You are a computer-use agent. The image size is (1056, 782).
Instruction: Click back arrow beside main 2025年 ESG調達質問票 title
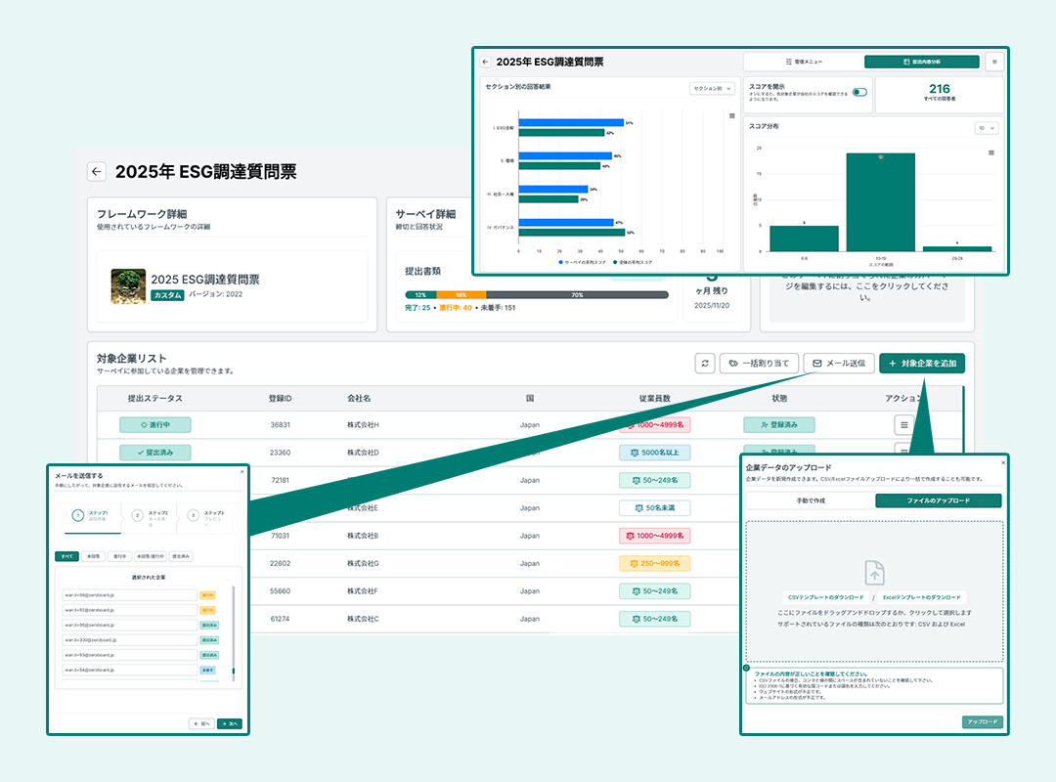pos(96,171)
